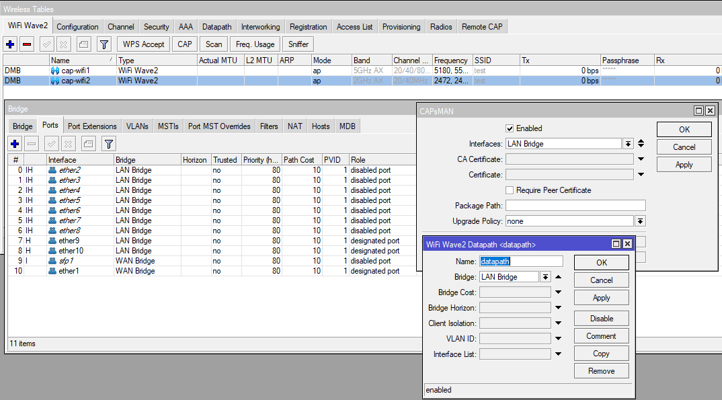Screen dimensions: 722x400
Task: Apply the CAPsMAN settings
Action: point(684,163)
